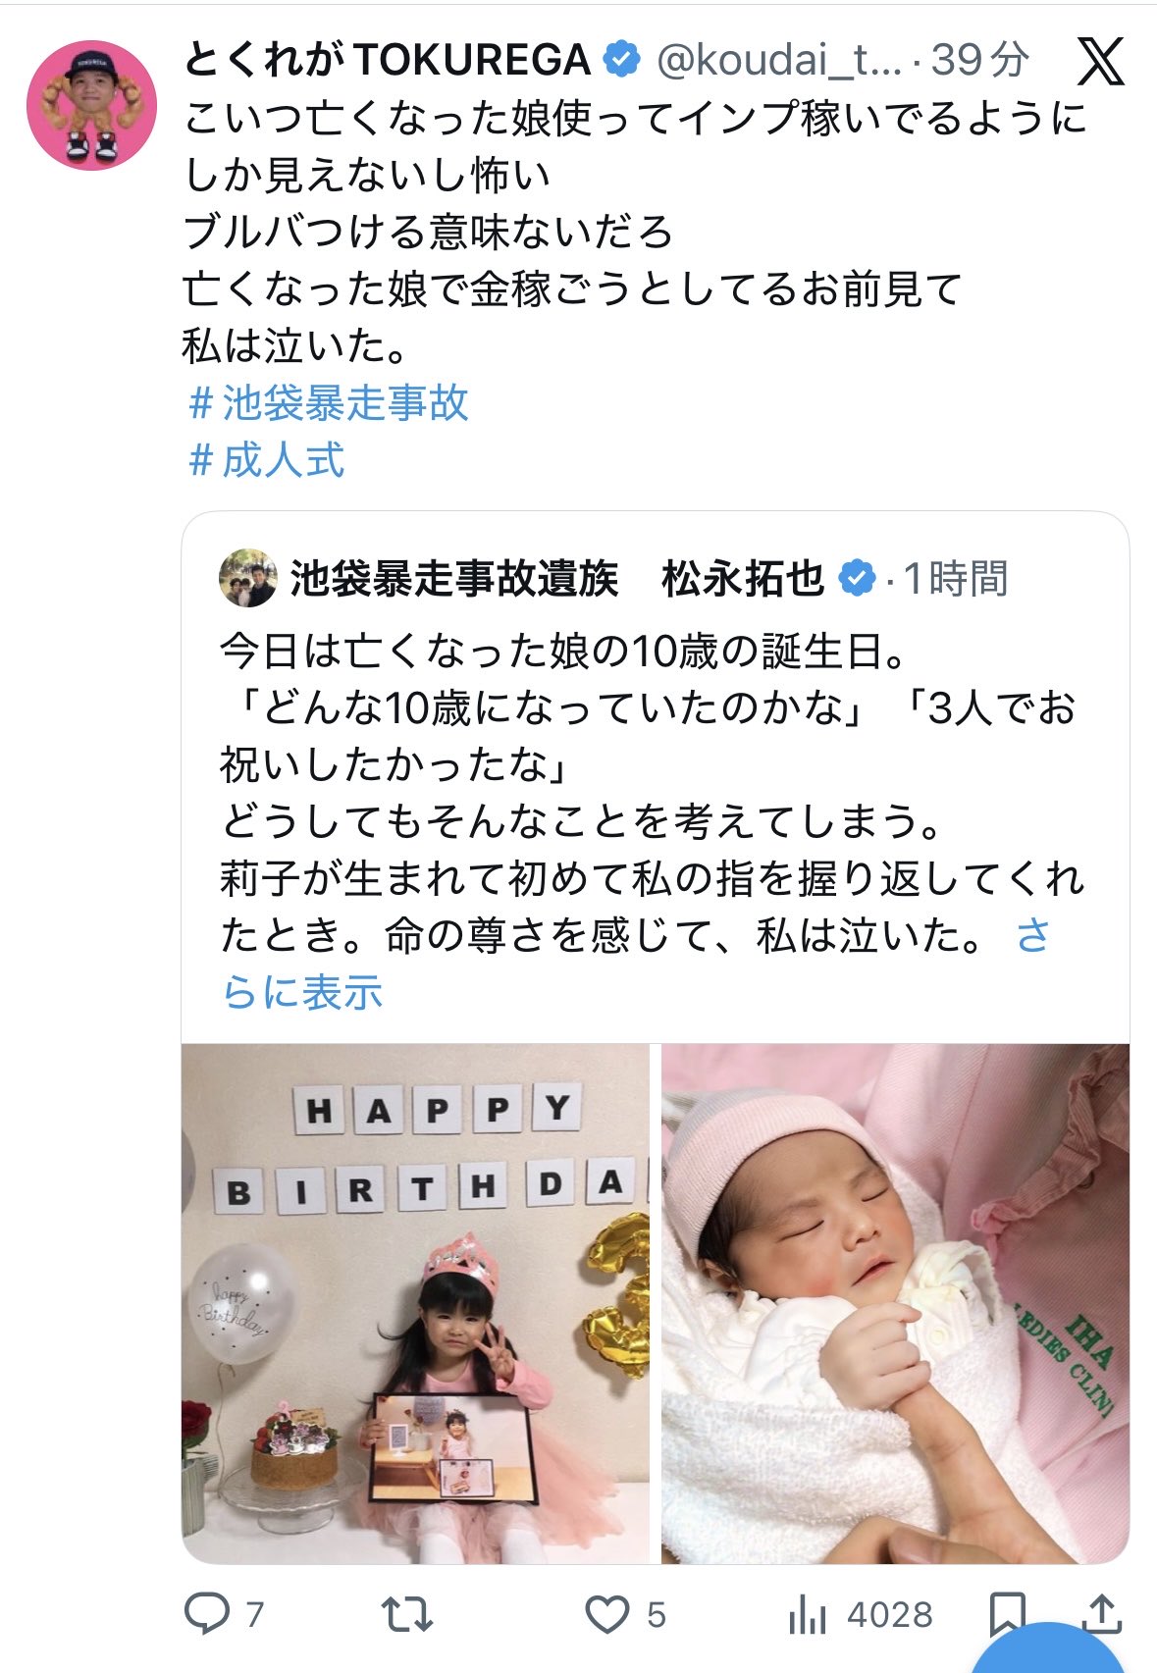Screen dimensions: 1157x1673
Task: Tap the とくれが TOKUREGA display name
Action: pos(388,61)
